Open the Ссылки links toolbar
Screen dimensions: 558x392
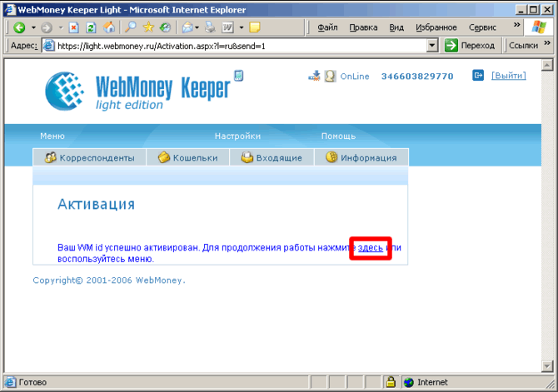click(x=524, y=46)
